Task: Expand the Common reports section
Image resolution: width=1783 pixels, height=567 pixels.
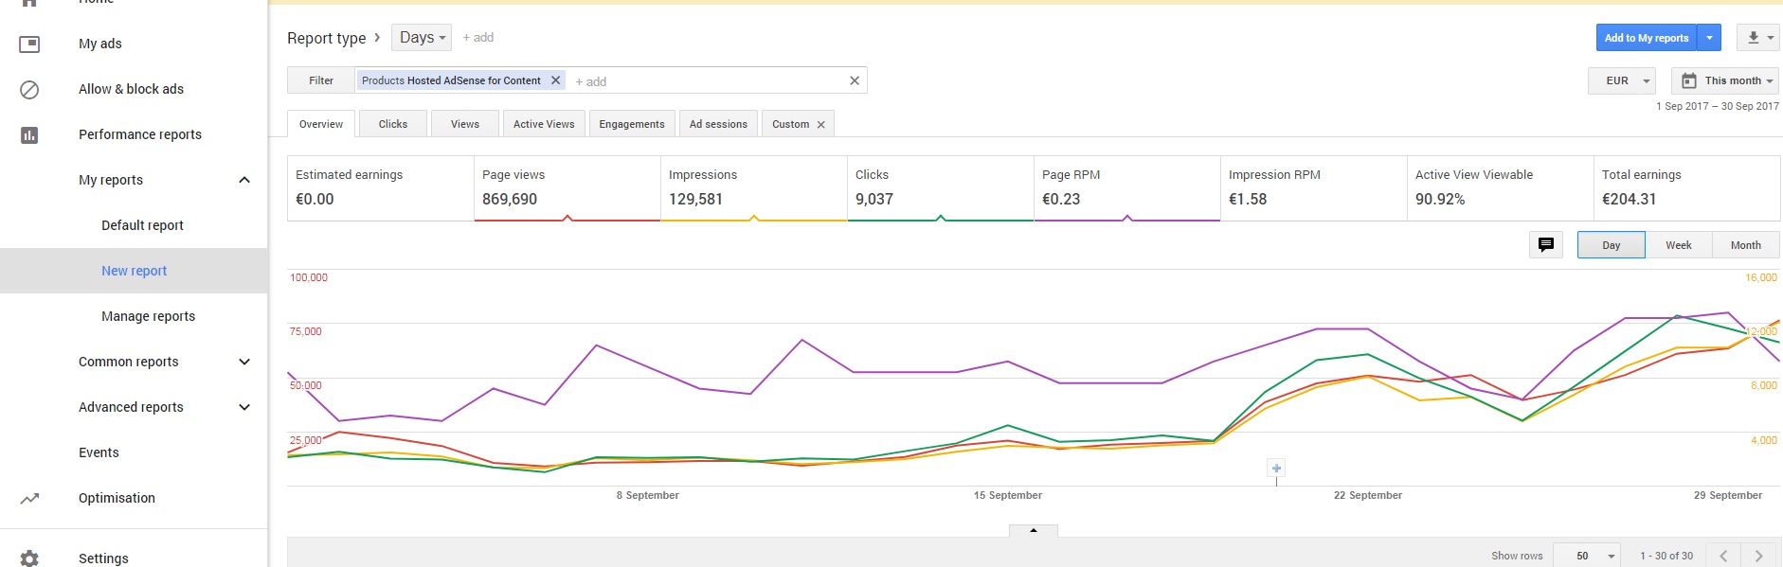Action: [x=244, y=362]
